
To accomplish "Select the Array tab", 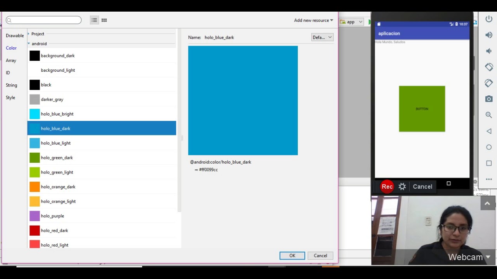I will (11, 60).
